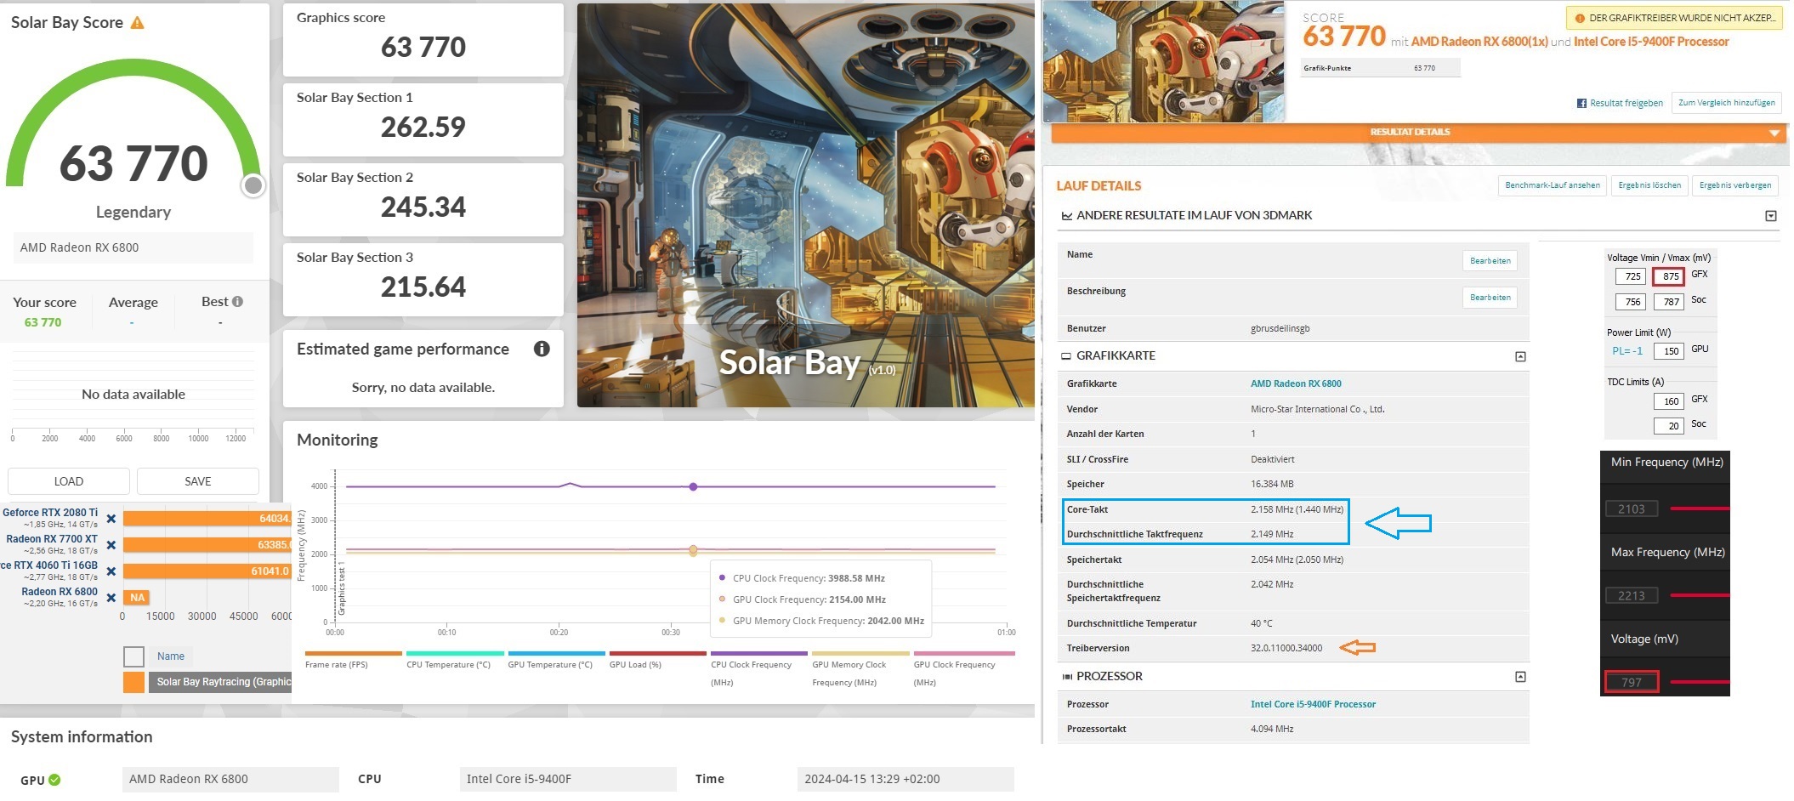1794x801 pixels.
Task: Click Ergebnis verbergen button
Action: pos(1735,185)
